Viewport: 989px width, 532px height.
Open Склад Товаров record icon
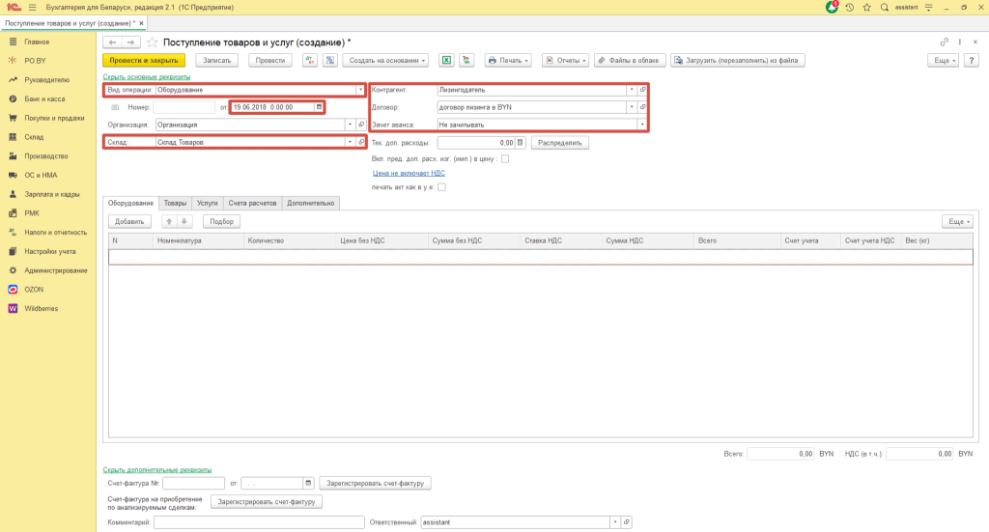[361, 143]
